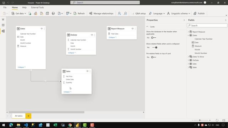This screenshot has width=228, height=128.
Task: Click the Refresh button
Action: click(79, 14)
